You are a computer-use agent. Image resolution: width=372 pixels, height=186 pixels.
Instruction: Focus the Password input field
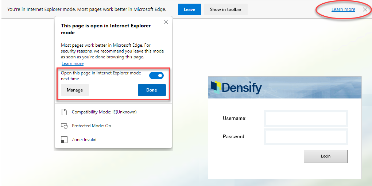click(x=306, y=137)
